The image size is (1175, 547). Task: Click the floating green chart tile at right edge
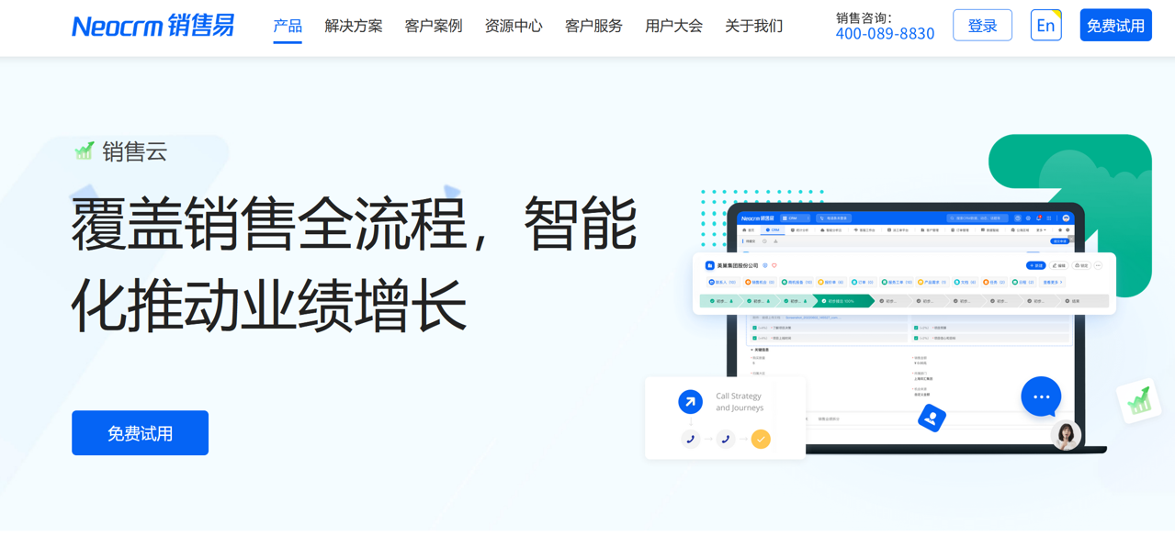point(1139,401)
